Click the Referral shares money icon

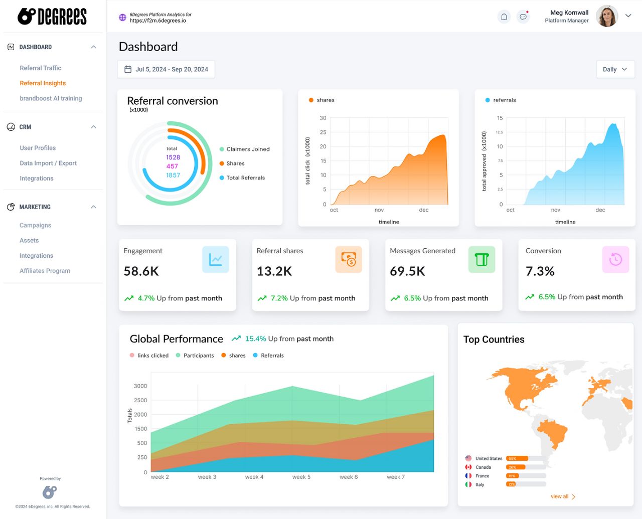tap(349, 259)
